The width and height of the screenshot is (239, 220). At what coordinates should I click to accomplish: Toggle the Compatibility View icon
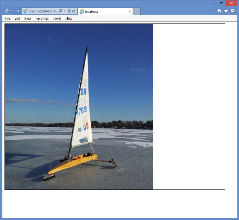(x=69, y=11)
